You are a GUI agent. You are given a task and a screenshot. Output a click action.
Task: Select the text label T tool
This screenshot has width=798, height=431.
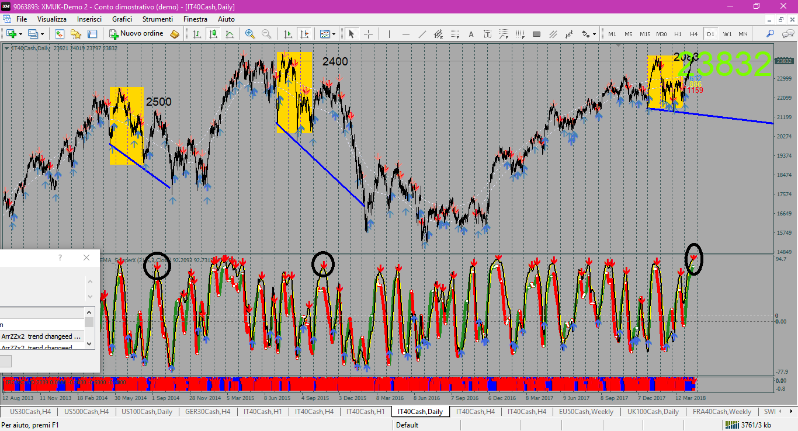[x=488, y=34]
